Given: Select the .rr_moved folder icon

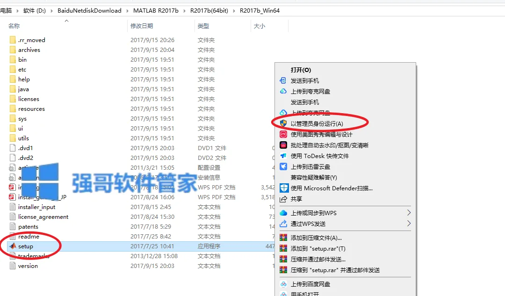Looking at the screenshot, I should click(13, 40).
